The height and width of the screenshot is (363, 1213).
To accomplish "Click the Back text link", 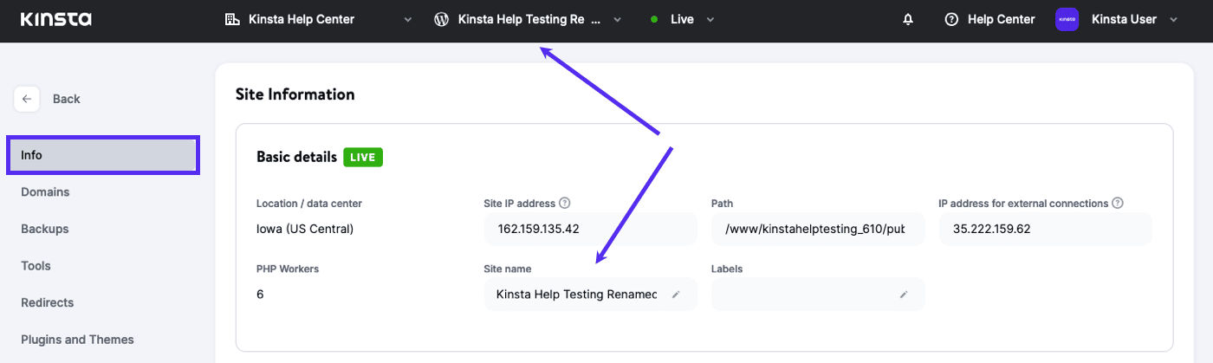I will pos(67,99).
